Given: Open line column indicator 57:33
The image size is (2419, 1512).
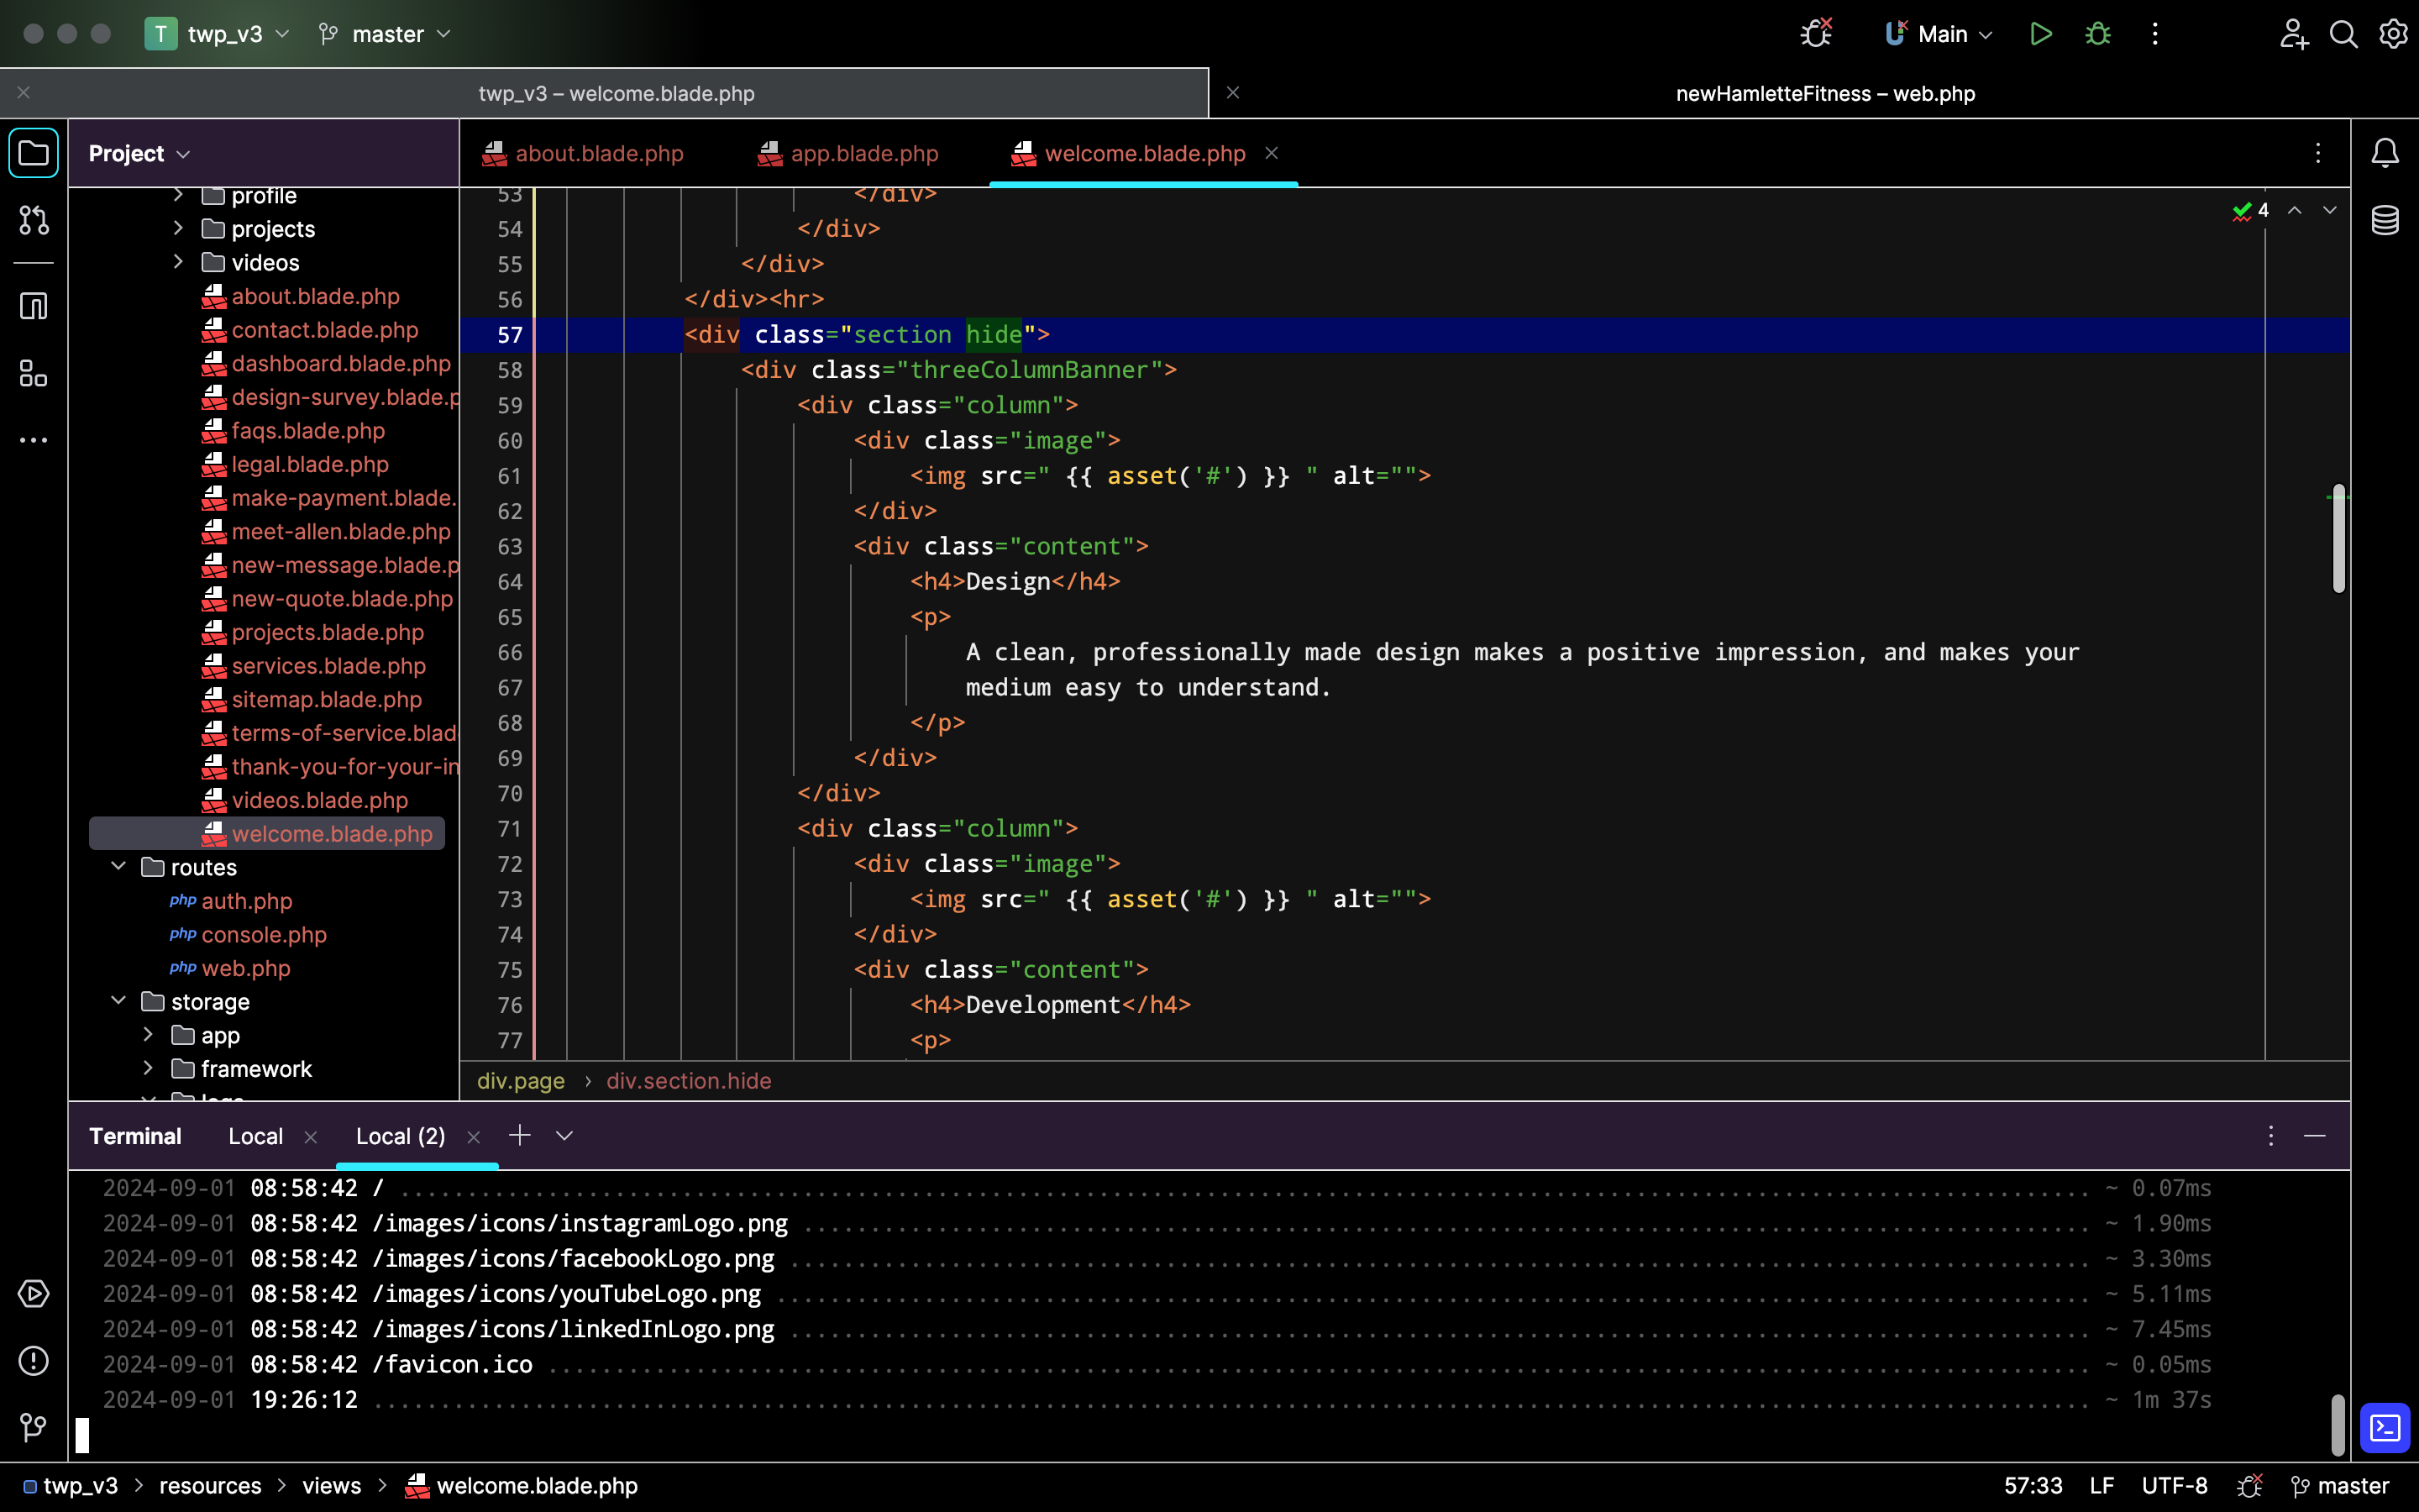Looking at the screenshot, I should click(x=2032, y=1486).
